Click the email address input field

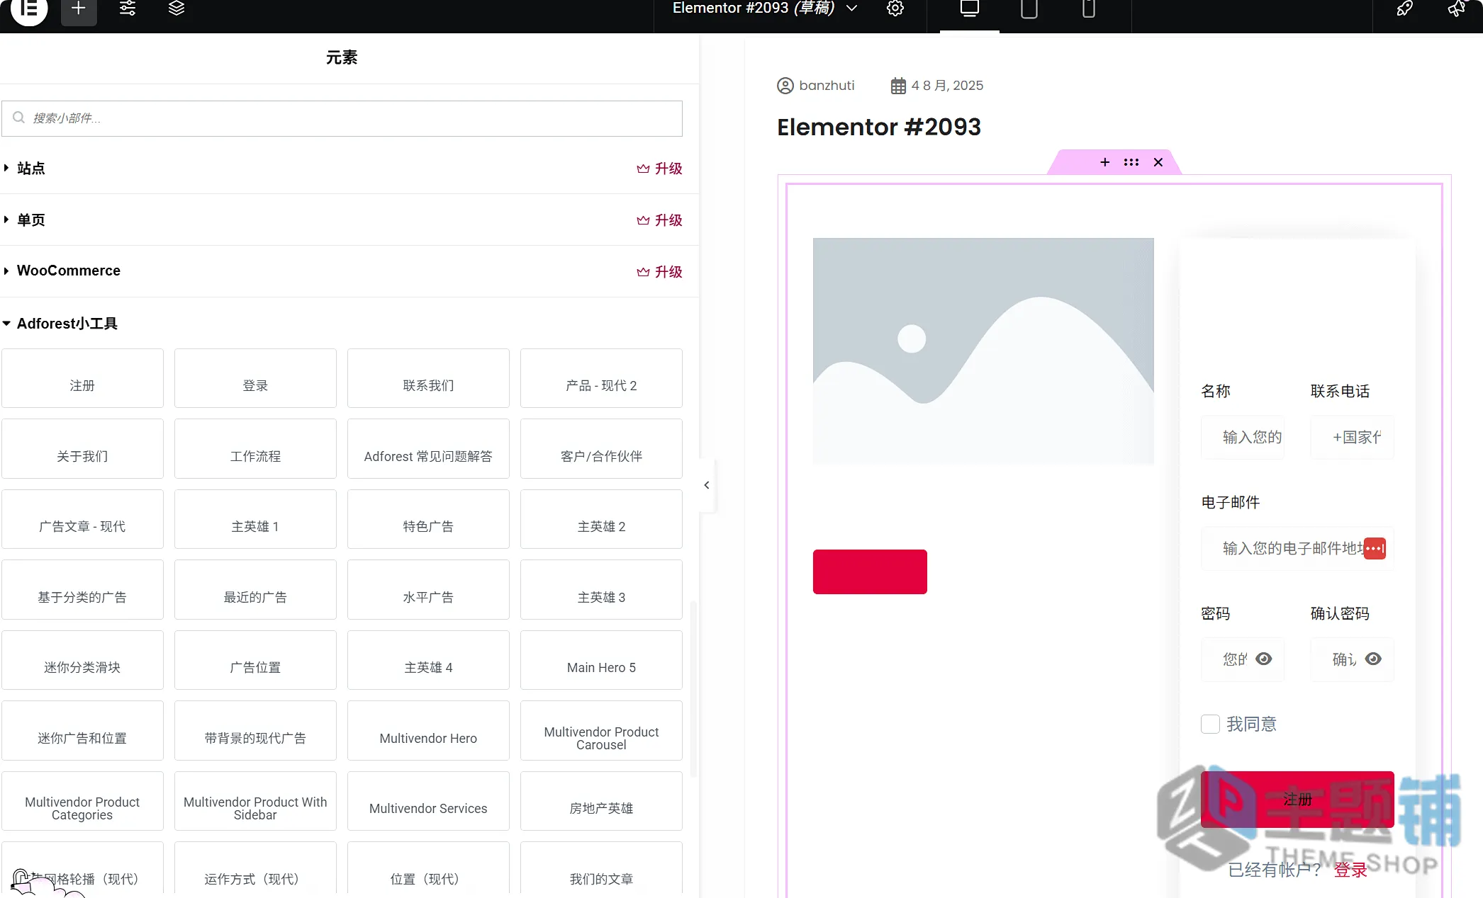click(x=1297, y=548)
